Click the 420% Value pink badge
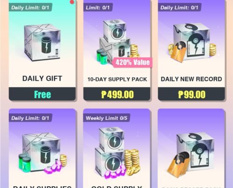This screenshot has width=233, height=188. coord(132,62)
